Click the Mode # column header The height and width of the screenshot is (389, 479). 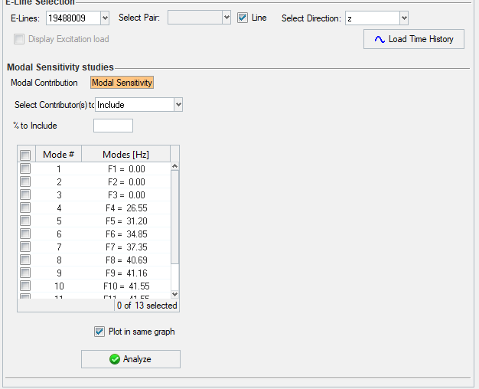(x=58, y=155)
